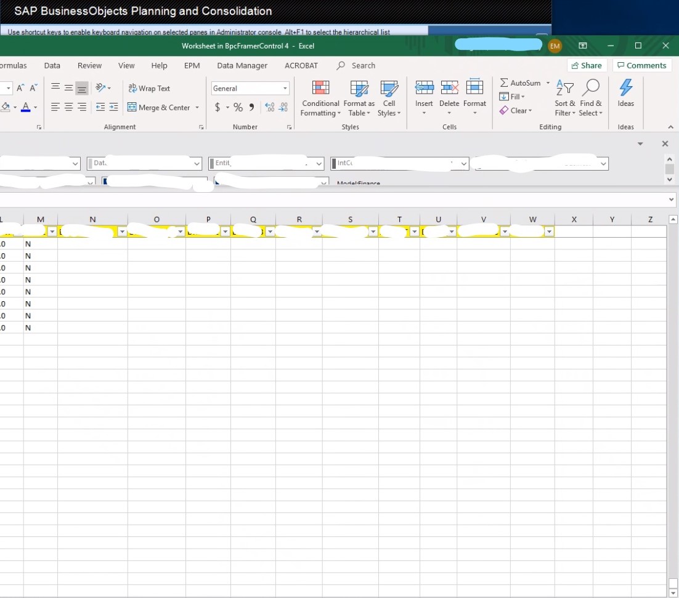The height and width of the screenshot is (598, 679).
Task: Open the EPM context pane options arrow
Action: [640, 143]
